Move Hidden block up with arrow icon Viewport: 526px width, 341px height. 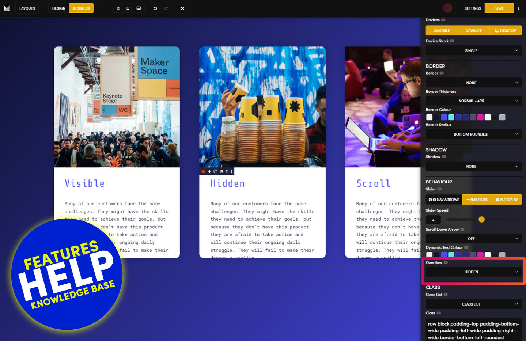click(227, 171)
